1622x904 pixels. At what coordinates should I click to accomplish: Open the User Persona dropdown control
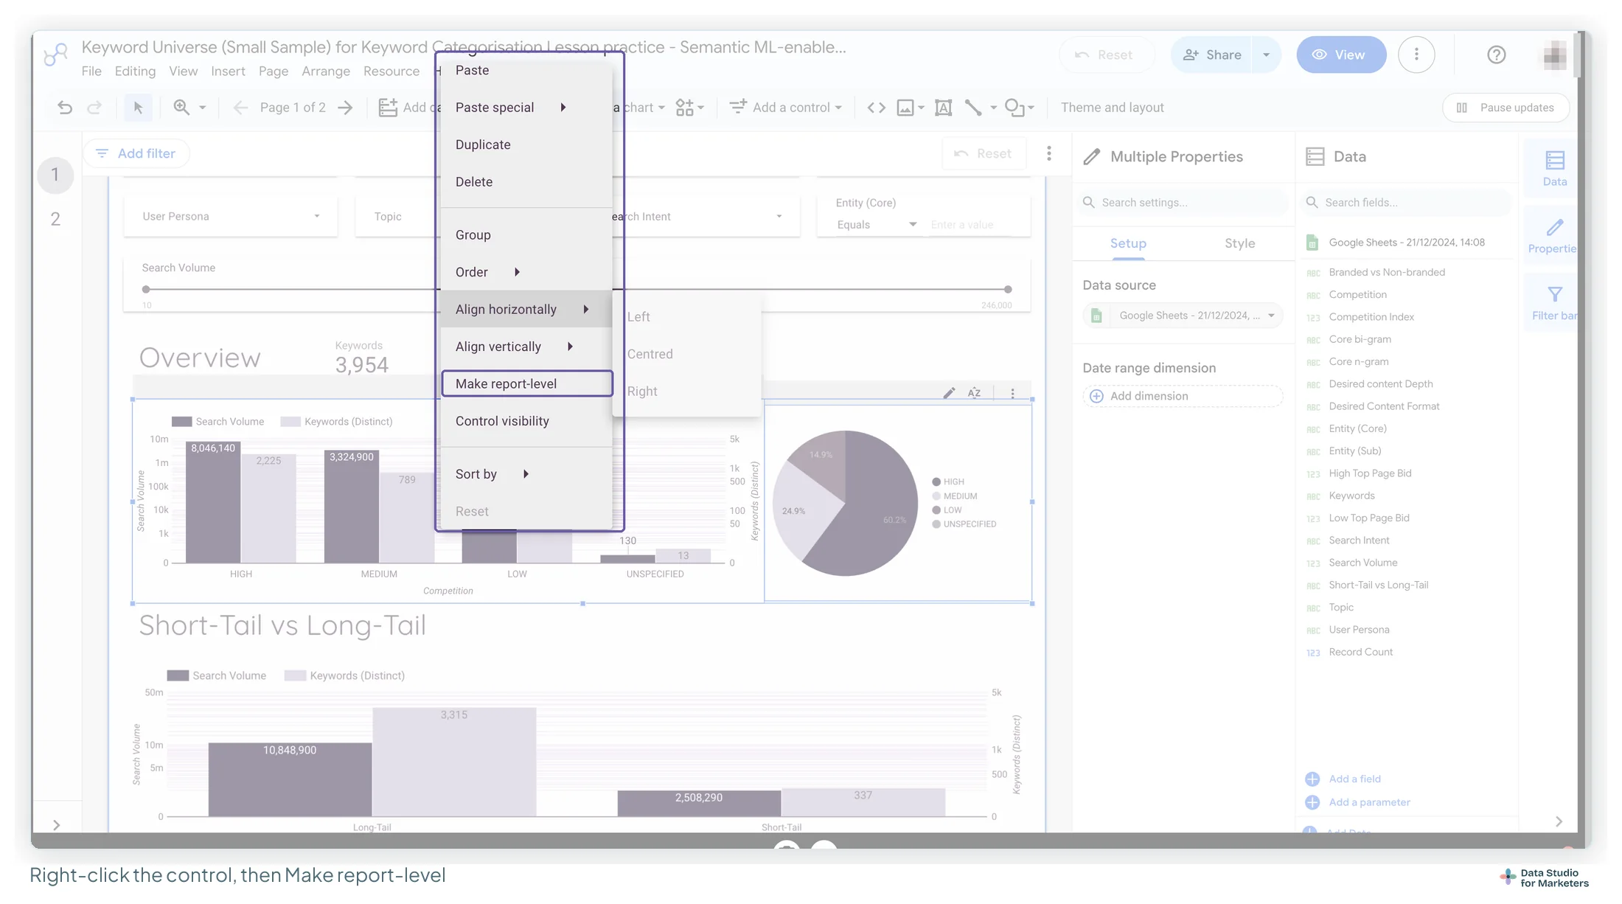coord(231,216)
